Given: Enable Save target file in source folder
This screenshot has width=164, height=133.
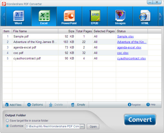Looking at the screenshot, I should [7, 121].
